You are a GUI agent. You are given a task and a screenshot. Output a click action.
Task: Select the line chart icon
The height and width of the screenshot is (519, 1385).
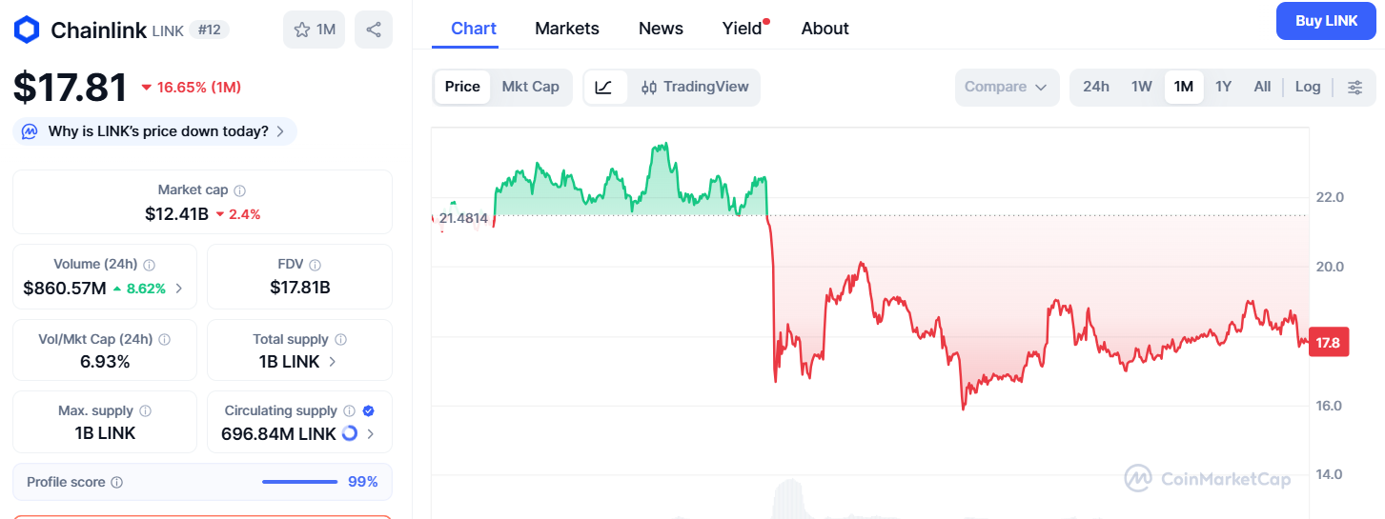pyautogui.click(x=603, y=87)
